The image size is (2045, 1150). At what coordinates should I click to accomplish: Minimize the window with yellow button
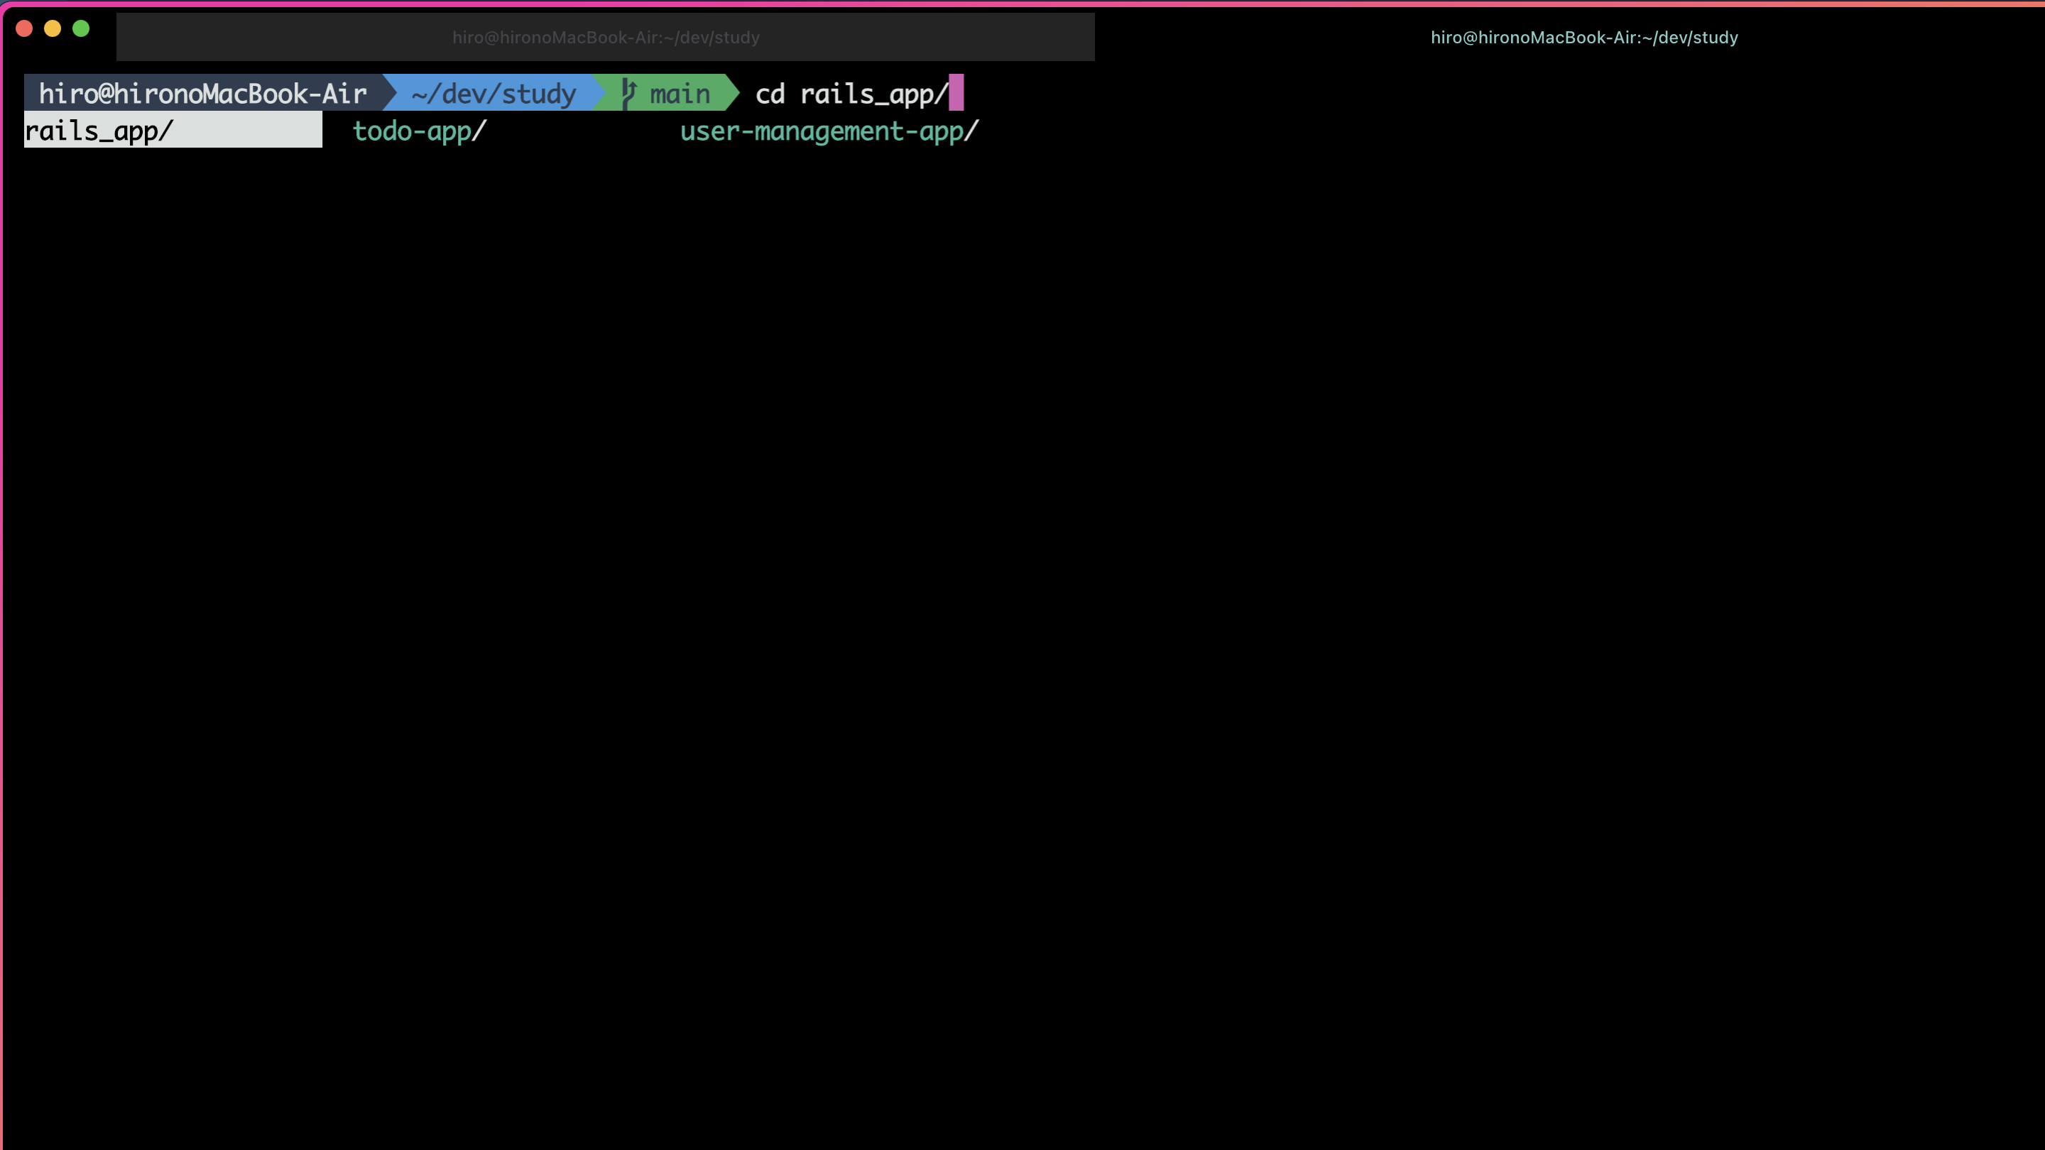click(x=53, y=29)
